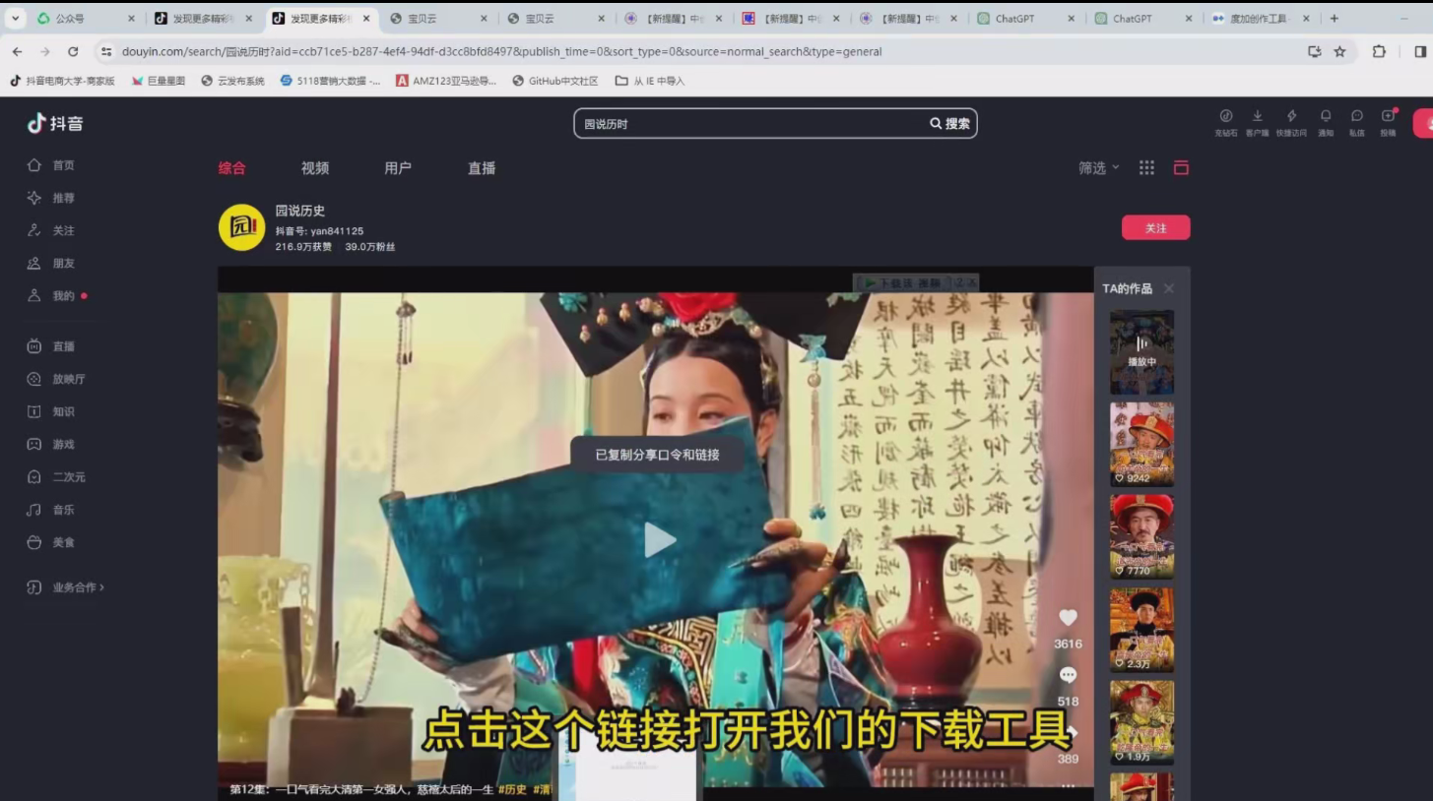Select 知识 in the sidebar
This screenshot has width=1433, height=801.
coord(50,411)
